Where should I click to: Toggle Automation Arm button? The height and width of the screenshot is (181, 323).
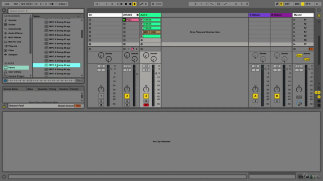pos(141,4)
